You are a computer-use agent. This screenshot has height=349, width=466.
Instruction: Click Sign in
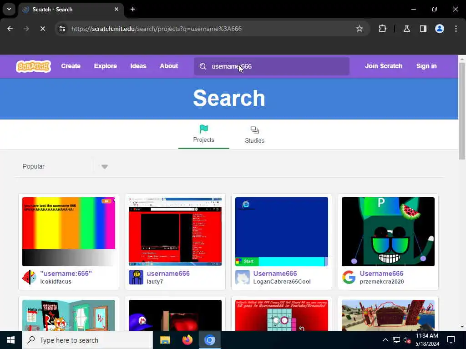coord(426,66)
